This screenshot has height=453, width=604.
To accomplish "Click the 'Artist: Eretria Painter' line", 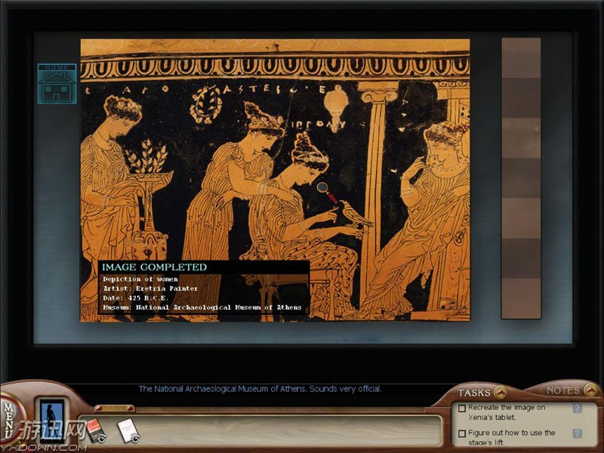I will [x=150, y=288].
